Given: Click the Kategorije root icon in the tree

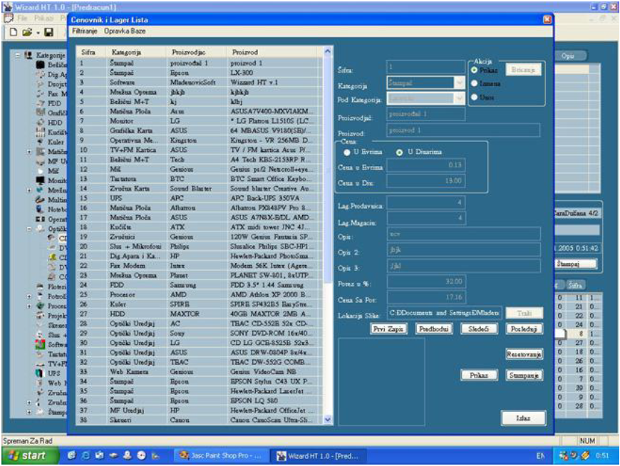Looking at the screenshot, I should click(x=29, y=55).
